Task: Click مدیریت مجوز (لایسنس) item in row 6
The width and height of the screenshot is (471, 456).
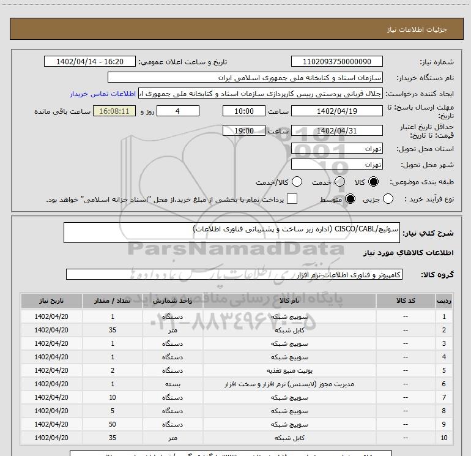Action: [289, 384]
